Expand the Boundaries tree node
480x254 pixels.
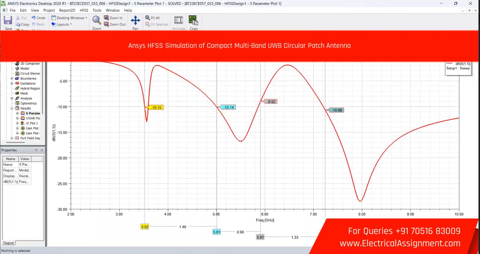tap(12, 79)
